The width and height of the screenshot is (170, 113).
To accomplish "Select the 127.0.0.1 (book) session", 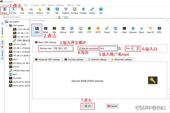I will point(18,44).
